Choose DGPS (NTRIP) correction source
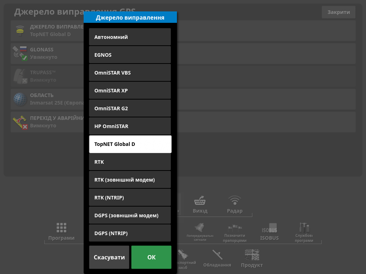 130,233
